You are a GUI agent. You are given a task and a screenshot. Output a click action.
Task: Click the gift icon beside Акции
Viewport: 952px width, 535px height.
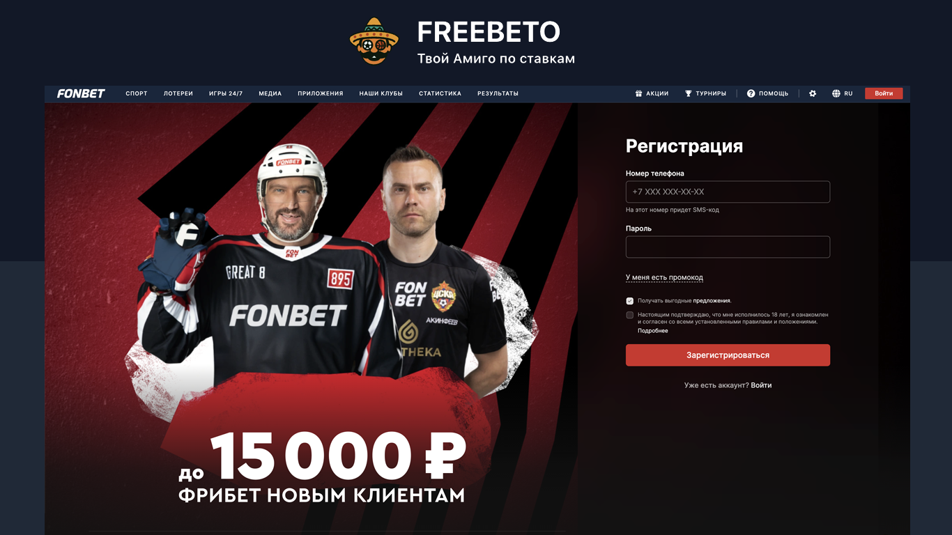638,93
